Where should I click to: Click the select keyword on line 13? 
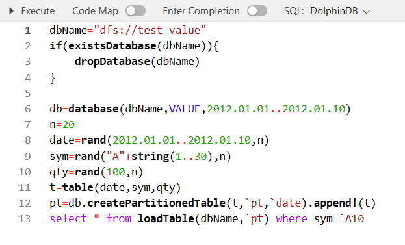(x=68, y=219)
